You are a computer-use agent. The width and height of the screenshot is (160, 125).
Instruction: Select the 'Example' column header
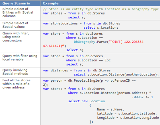[100, 3]
